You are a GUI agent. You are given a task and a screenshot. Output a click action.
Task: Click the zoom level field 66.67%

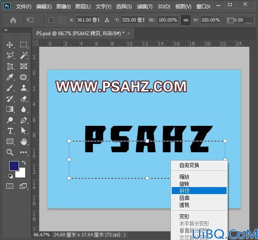coord(42,235)
